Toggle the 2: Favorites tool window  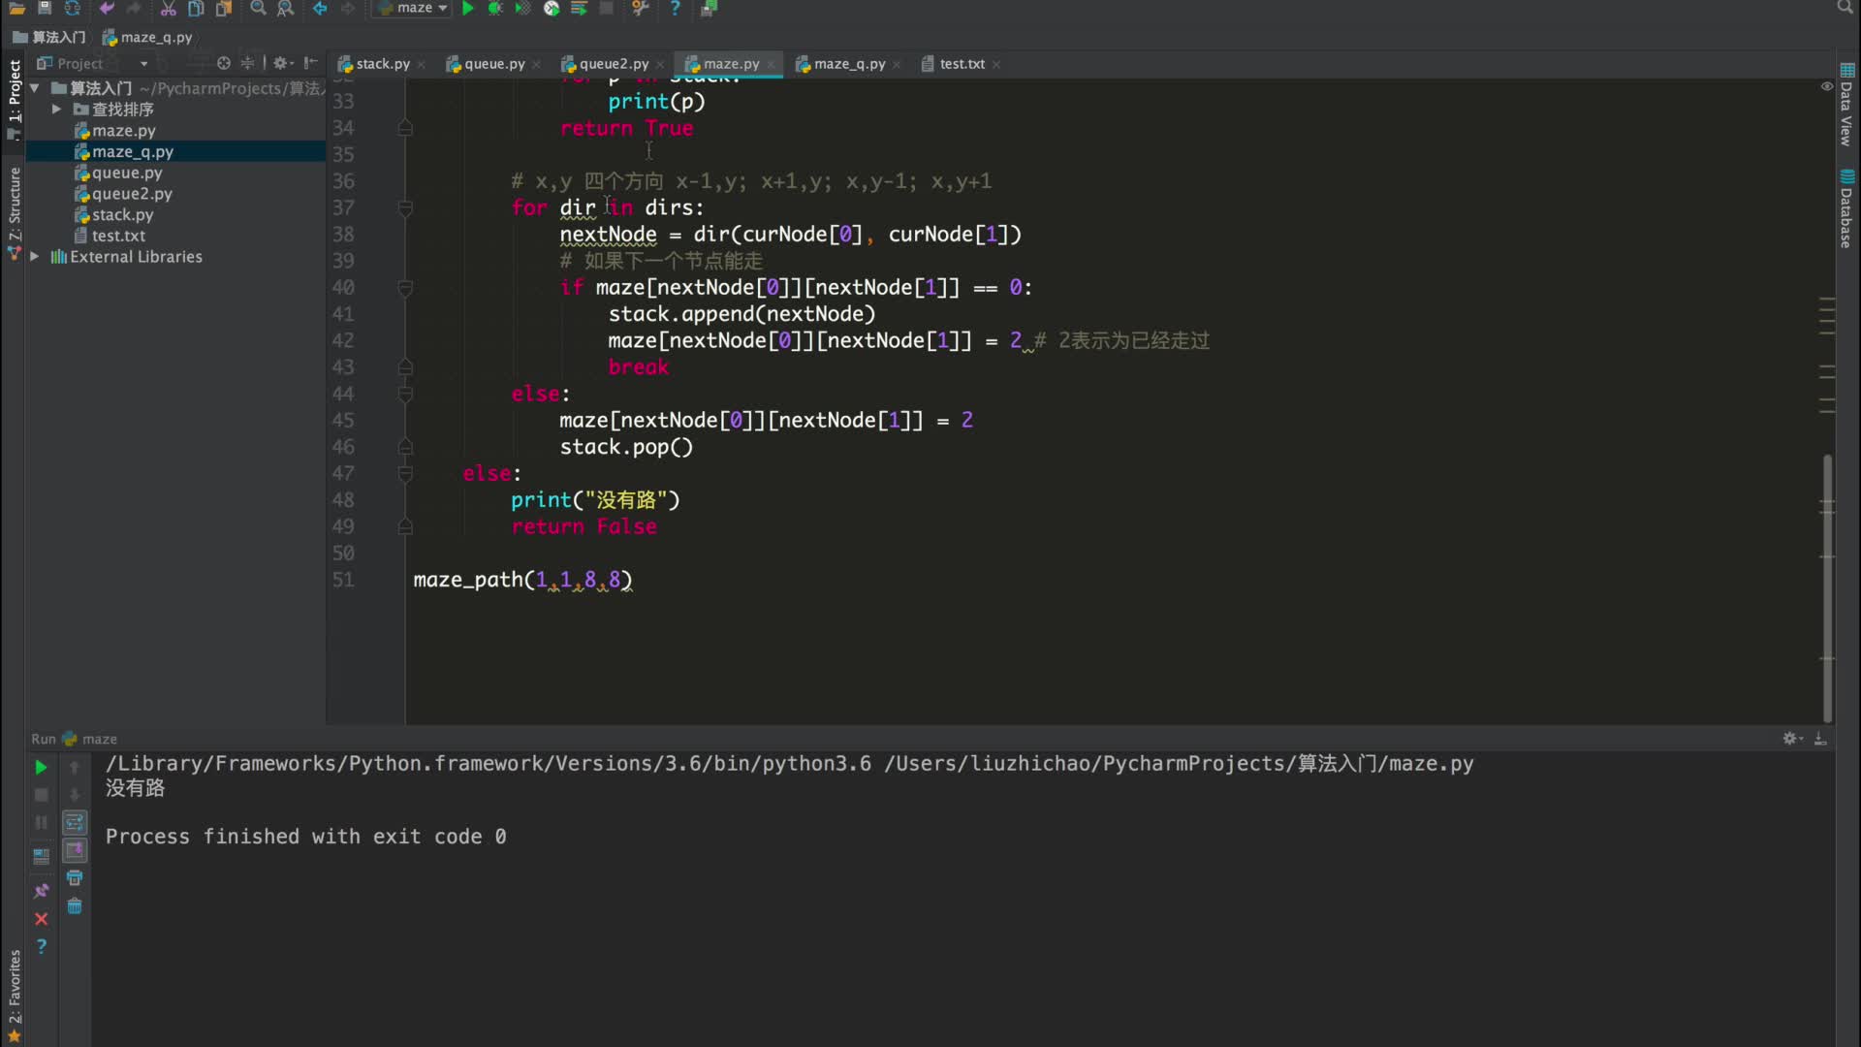coord(14,995)
